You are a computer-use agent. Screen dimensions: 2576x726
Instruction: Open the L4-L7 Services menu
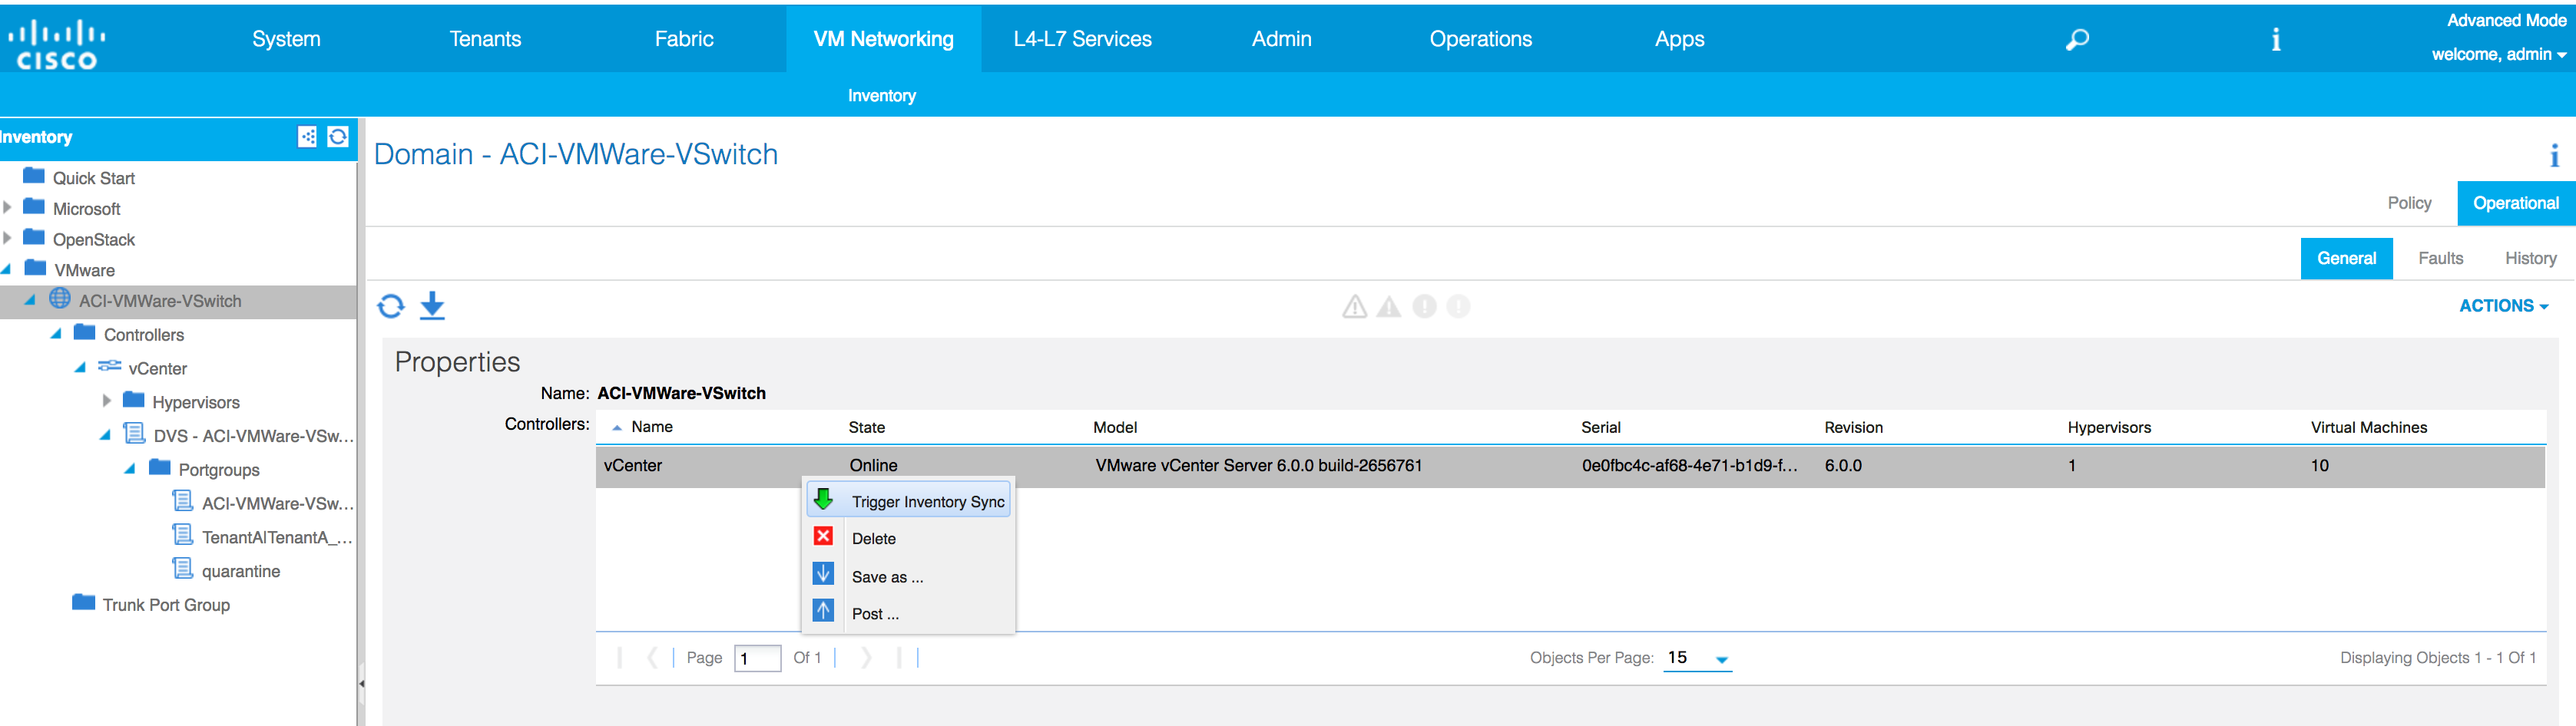tap(1082, 39)
